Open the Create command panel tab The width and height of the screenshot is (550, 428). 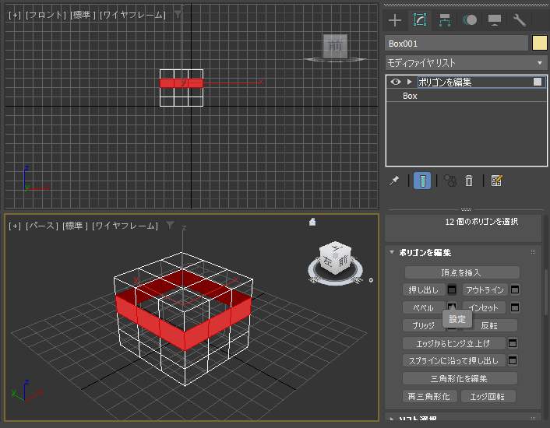click(x=395, y=20)
